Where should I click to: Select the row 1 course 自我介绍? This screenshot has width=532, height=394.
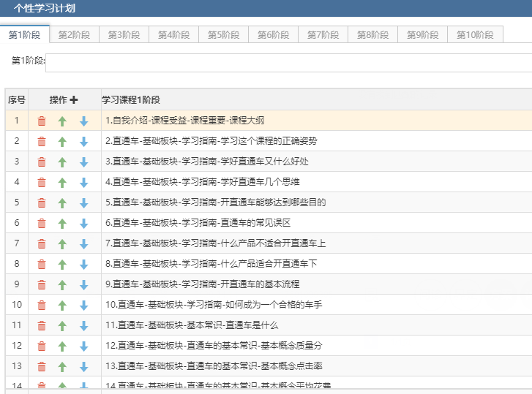184,121
